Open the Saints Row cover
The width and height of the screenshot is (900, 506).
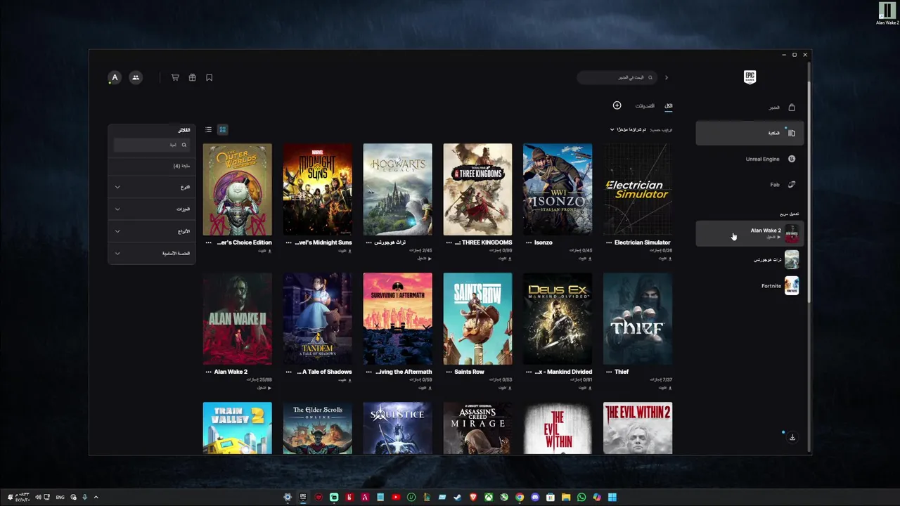(x=478, y=319)
